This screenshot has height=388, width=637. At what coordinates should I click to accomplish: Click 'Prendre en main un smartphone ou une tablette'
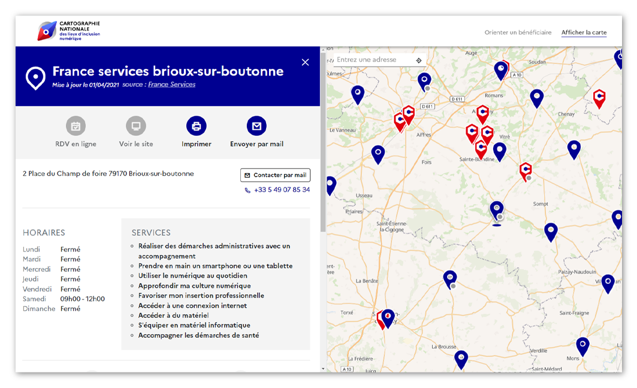[215, 266]
